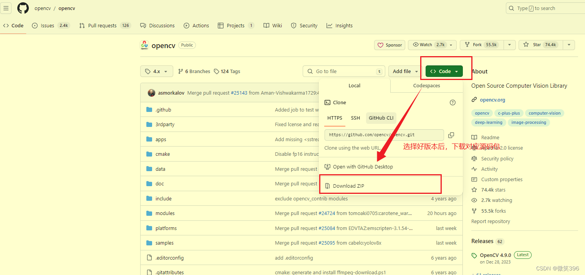Image resolution: width=585 pixels, height=275 pixels.
Task: Select the HTTPS clone option
Action: point(335,118)
